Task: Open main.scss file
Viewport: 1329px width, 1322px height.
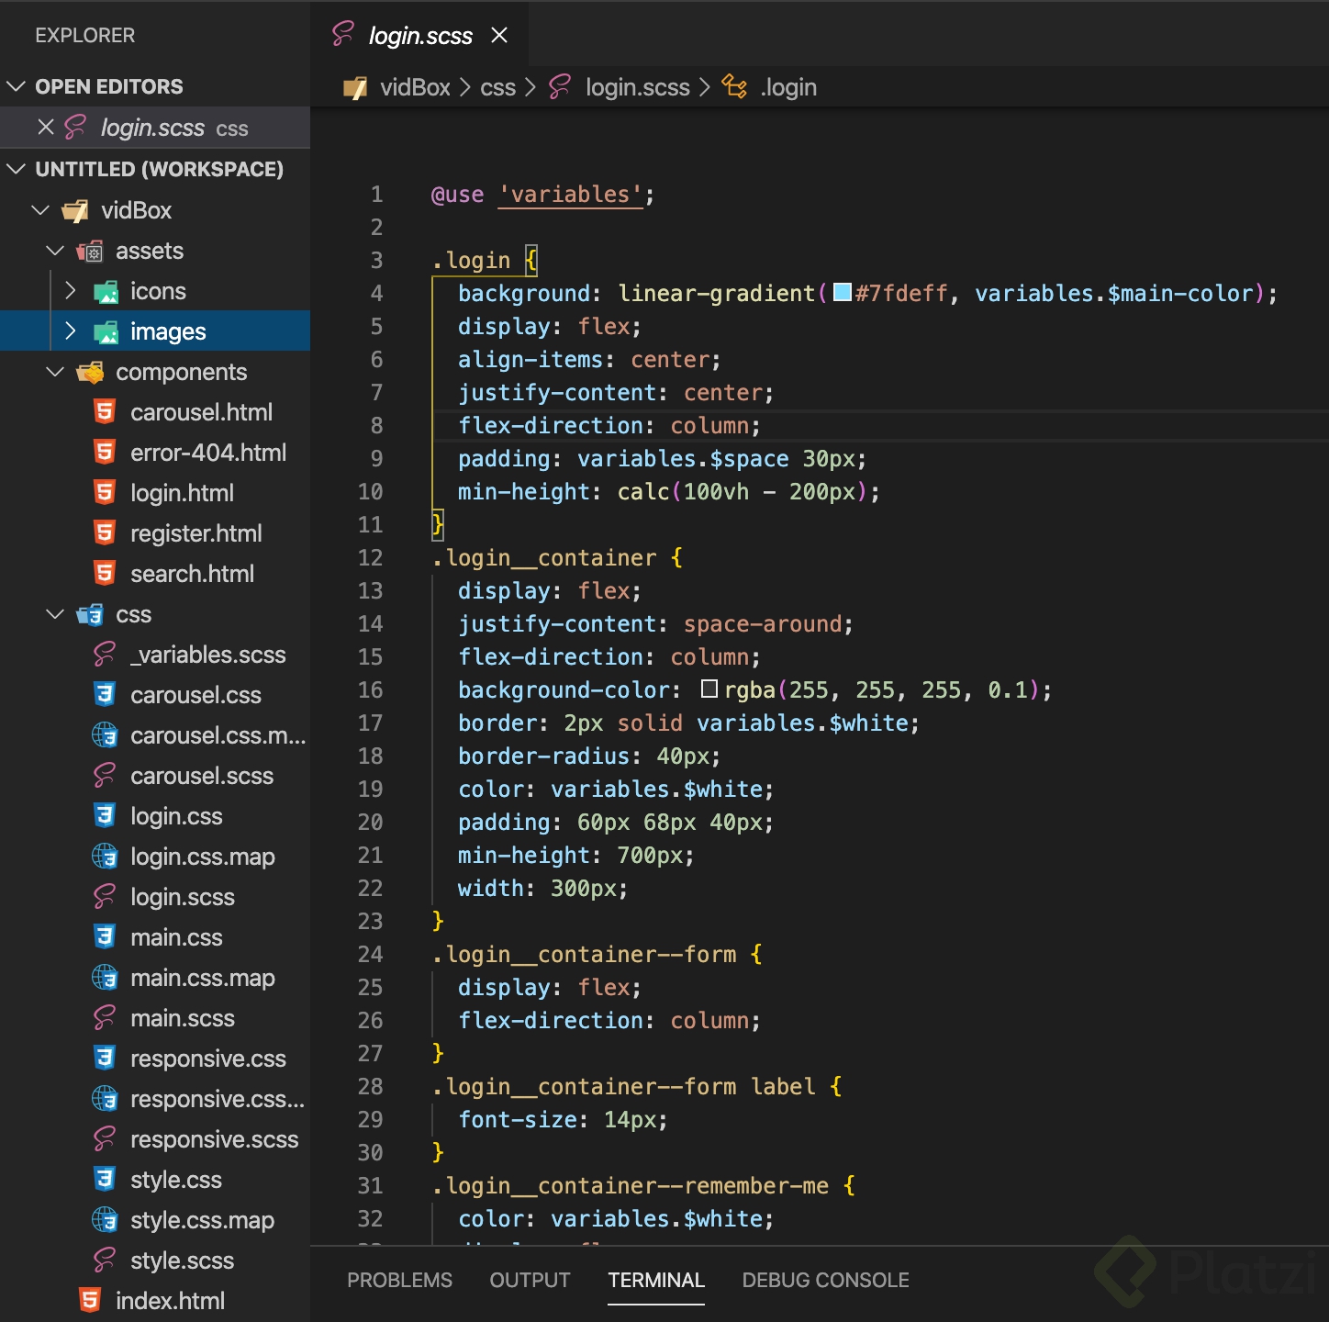Action: [x=183, y=1018]
